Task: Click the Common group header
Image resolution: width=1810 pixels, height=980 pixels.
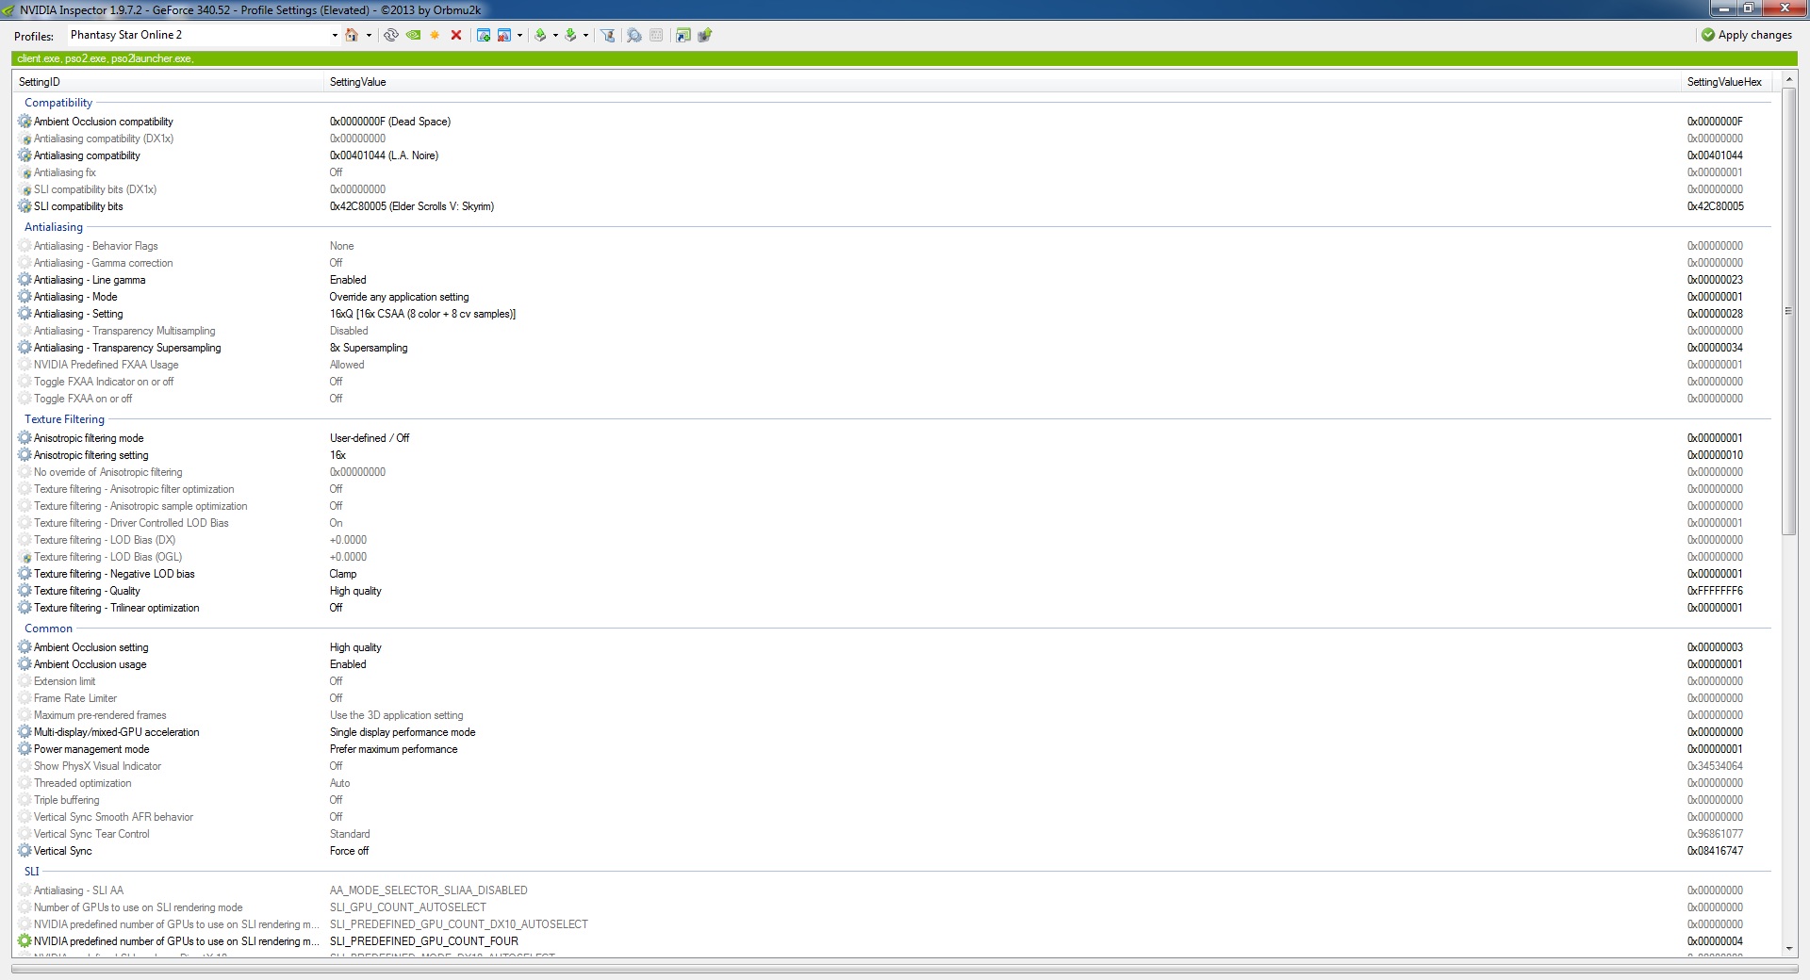Action: pyautogui.click(x=48, y=629)
